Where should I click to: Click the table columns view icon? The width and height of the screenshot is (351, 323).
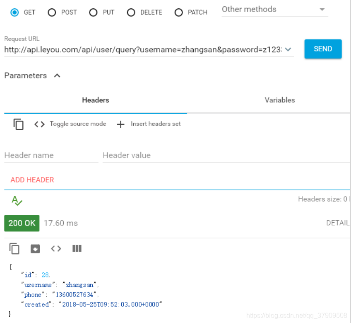tap(77, 248)
